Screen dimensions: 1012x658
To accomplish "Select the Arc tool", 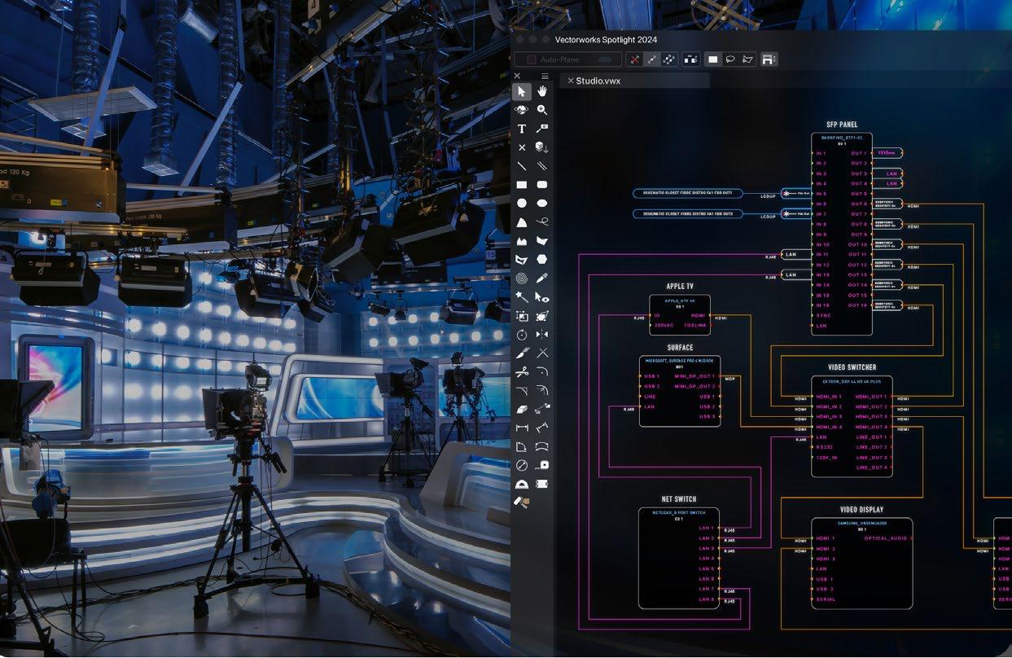I will point(522,222).
